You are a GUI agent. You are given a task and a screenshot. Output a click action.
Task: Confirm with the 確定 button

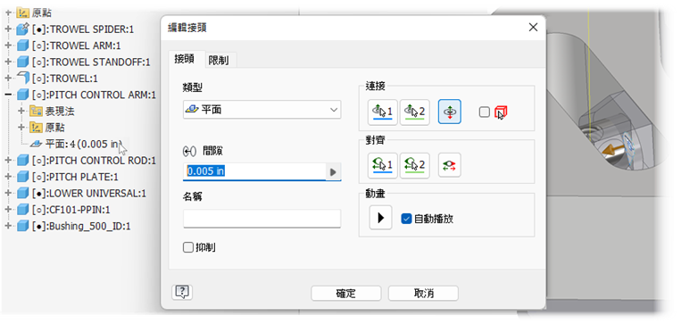click(346, 293)
